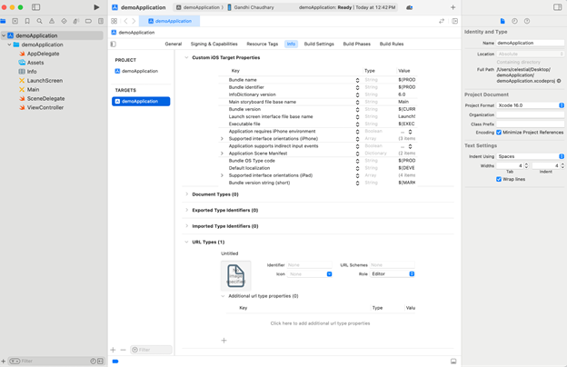Screen dimensions: 567x367
Task: Remove the selected target with the minus button
Action: pyautogui.click(x=123, y=350)
